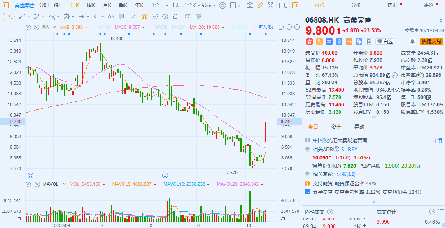This screenshot has width=445, height=228.
Task: Open the 资讯 news tab
Action: 392,5
